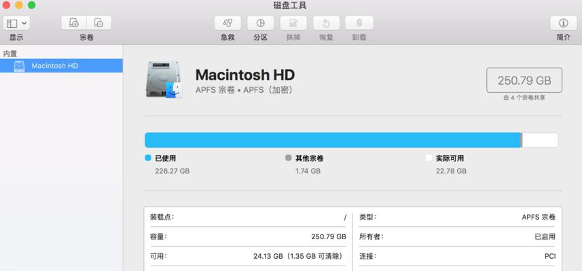This screenshot has height=271, width=582.
Task: Click the 250.79 GB capacity box
Action: 524,81
